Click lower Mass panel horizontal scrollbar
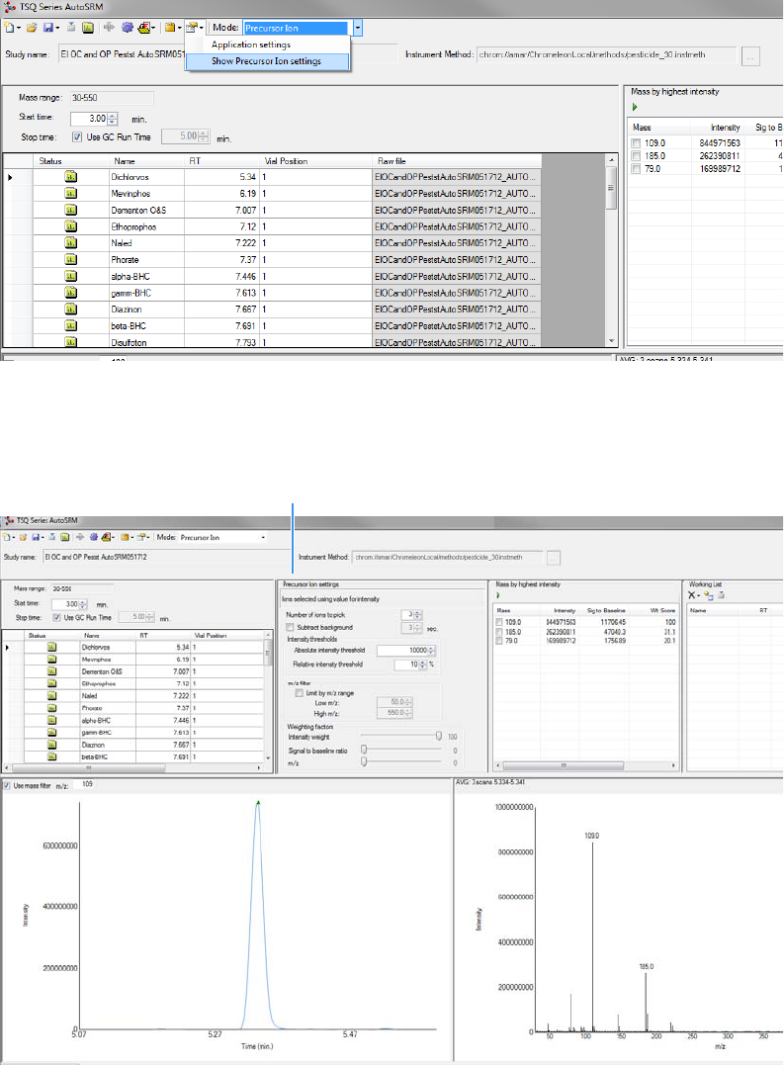The width and height of the screenshot is (784, 1065). tap(586, 765)
